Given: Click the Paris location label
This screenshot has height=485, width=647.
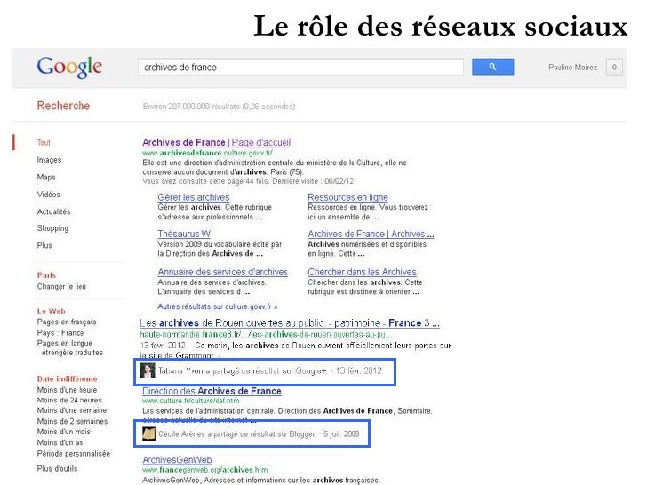Looking at the screenshot, I should point(46,275).
